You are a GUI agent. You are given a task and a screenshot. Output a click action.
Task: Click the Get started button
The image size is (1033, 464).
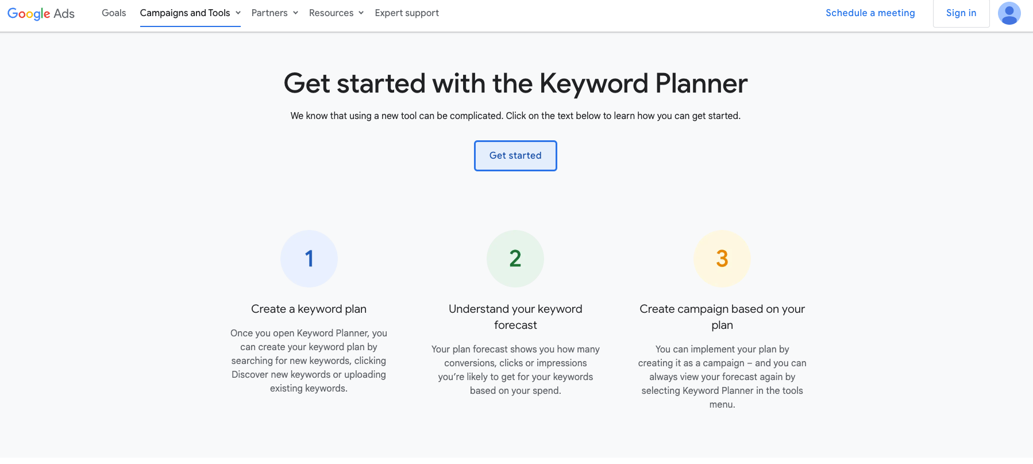515,156
